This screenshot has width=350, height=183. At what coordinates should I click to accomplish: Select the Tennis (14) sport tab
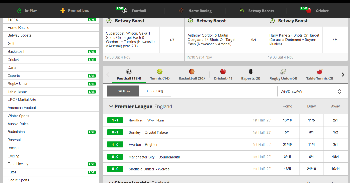160,75
